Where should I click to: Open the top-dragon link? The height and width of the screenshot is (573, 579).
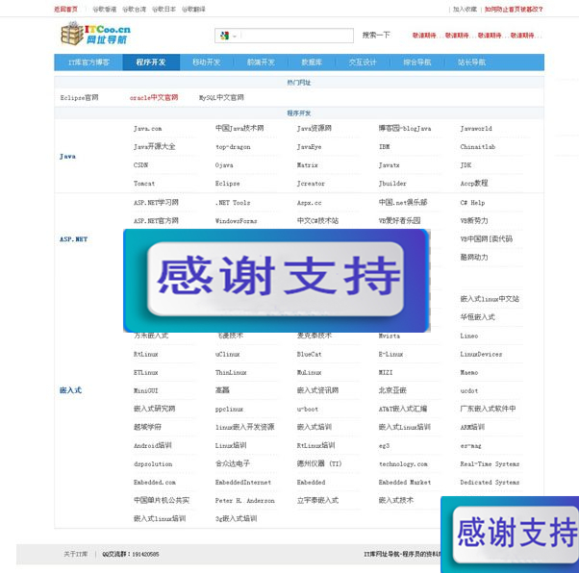(x=233, y=147)
